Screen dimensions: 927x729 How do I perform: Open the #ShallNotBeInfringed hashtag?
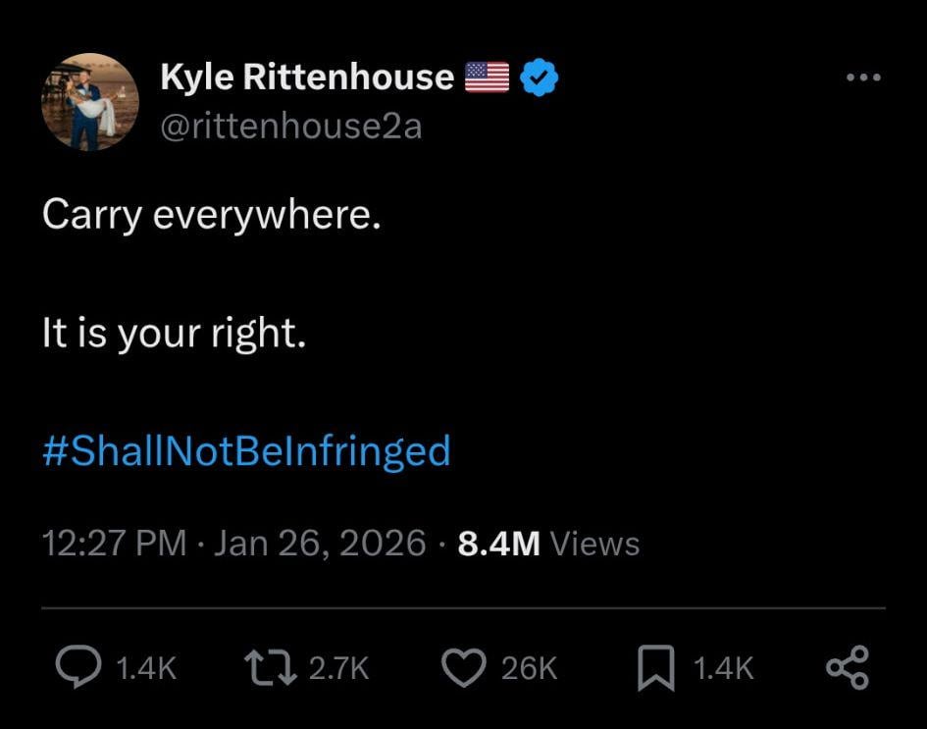tap(246, 451)
